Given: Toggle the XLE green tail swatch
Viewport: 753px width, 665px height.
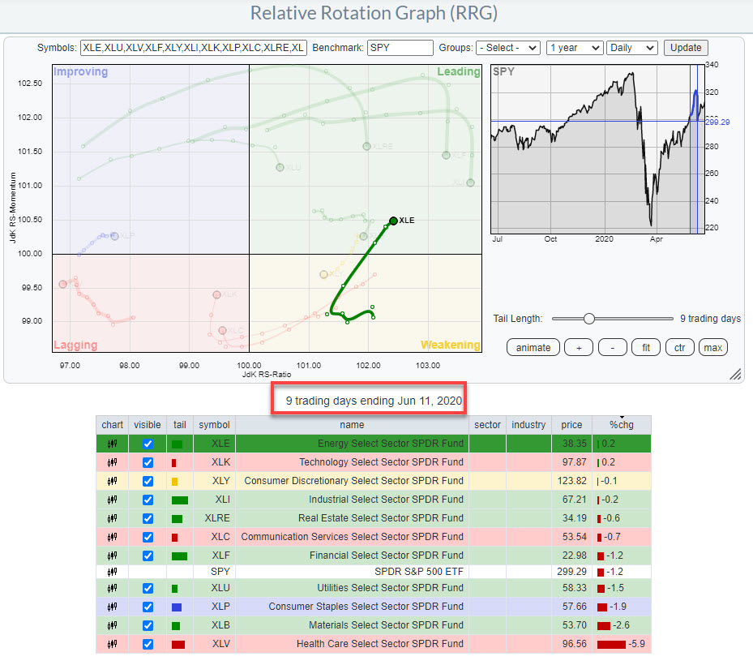Looking at the screenshot, I should coord(178,444).
